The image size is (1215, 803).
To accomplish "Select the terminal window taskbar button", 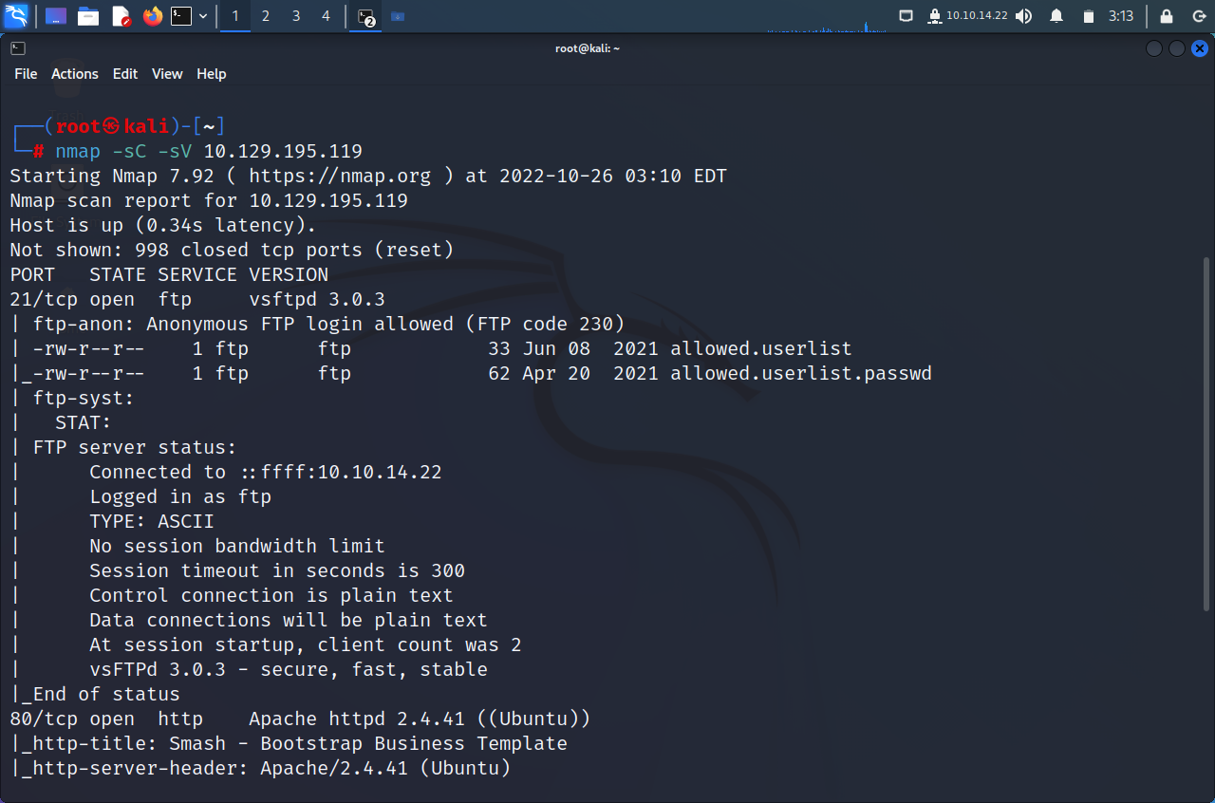I will coord(366,16).
